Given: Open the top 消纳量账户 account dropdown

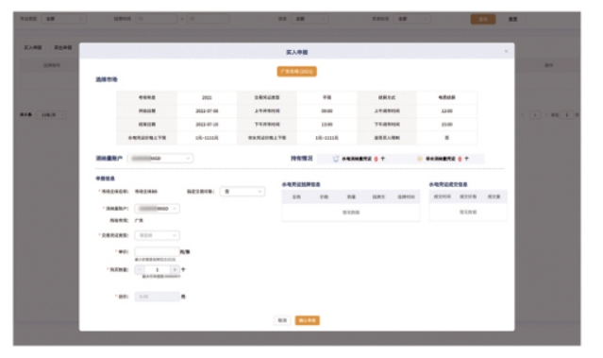Looking at the screenshot, I should coord(160,158).
